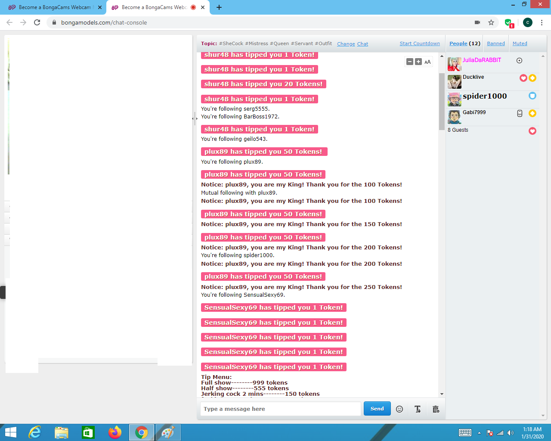
Task: Switch to the Muted tab
Action: [x=520, y=43]
